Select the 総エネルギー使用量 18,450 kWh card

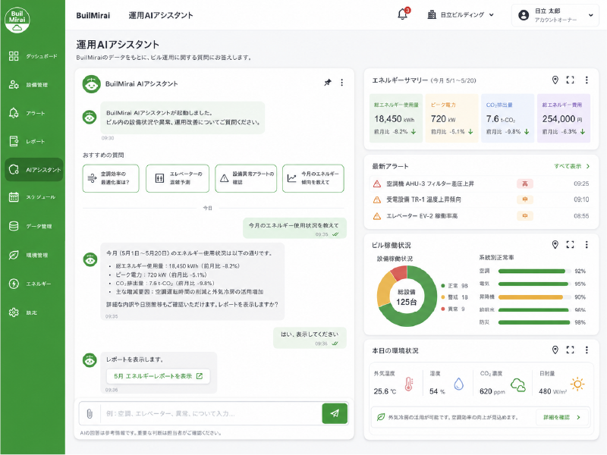coord(395,118)
